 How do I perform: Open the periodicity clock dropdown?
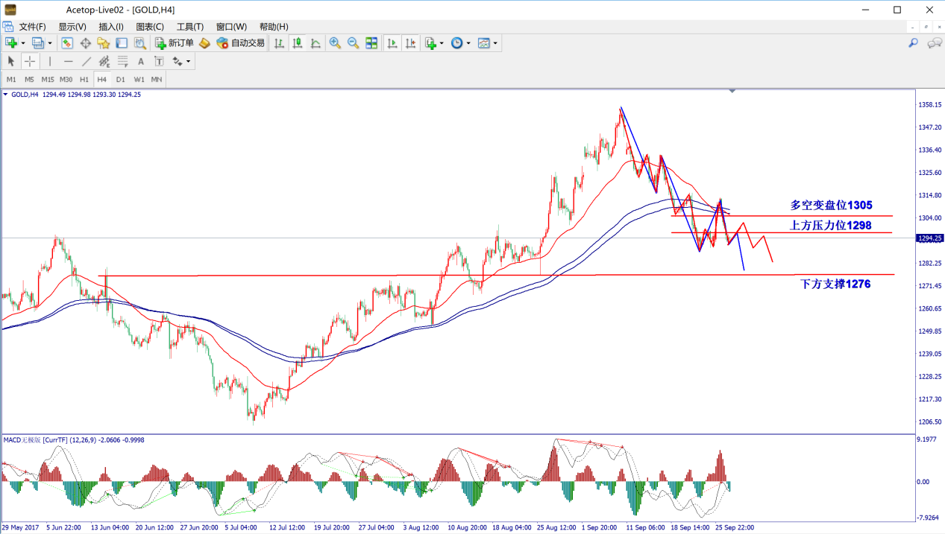tap(468, 43)
